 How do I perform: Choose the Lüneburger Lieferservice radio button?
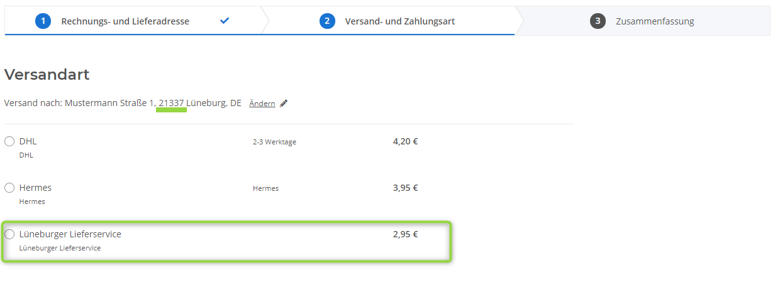9,234
